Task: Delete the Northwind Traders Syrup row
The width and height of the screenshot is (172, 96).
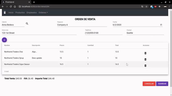Action: [x=145, y=59]
